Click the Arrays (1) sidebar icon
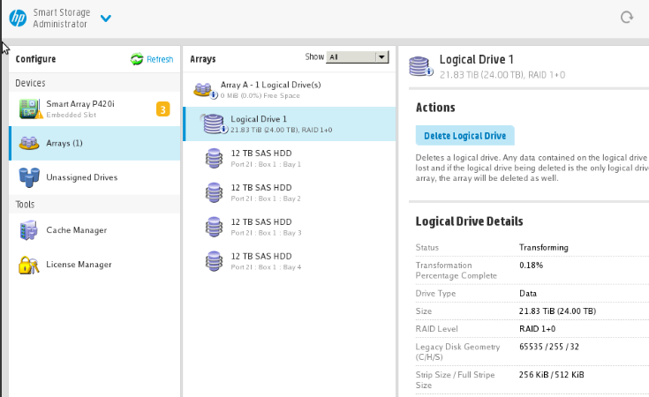 click(x=29, y=143)
